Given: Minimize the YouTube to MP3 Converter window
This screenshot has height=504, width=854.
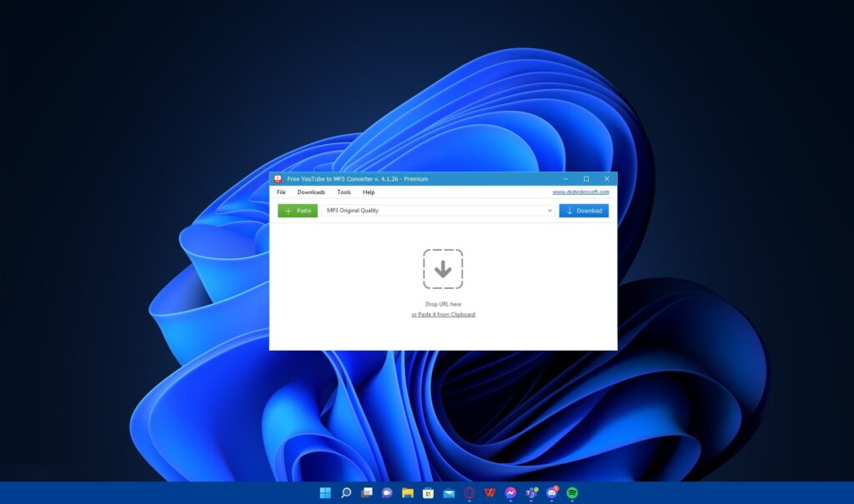Looking at the screenshot, I should [x=566, y=178].
